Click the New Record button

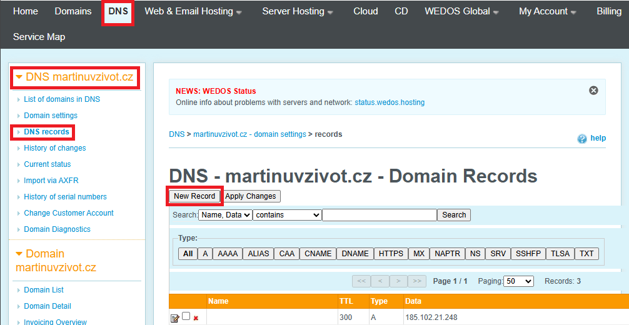194,196
